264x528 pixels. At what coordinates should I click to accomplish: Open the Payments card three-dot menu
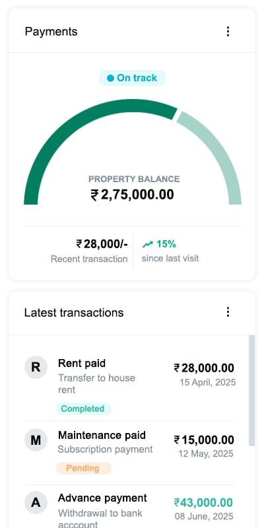pos(228,31)
